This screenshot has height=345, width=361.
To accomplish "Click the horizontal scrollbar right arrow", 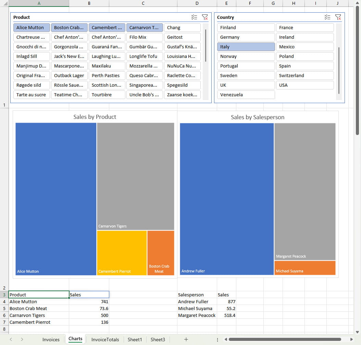I will (351, 339).
